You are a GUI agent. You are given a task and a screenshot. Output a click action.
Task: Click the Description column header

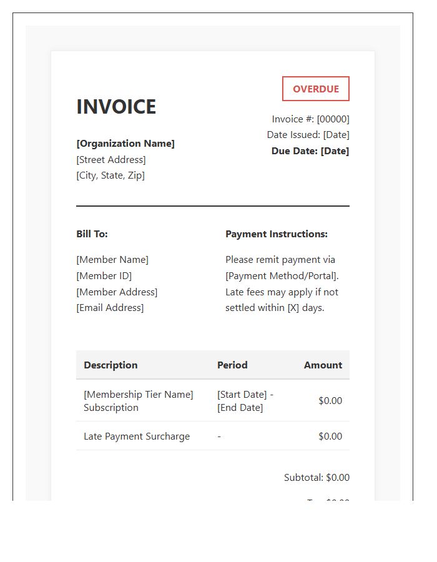click(x=110, y=365)
